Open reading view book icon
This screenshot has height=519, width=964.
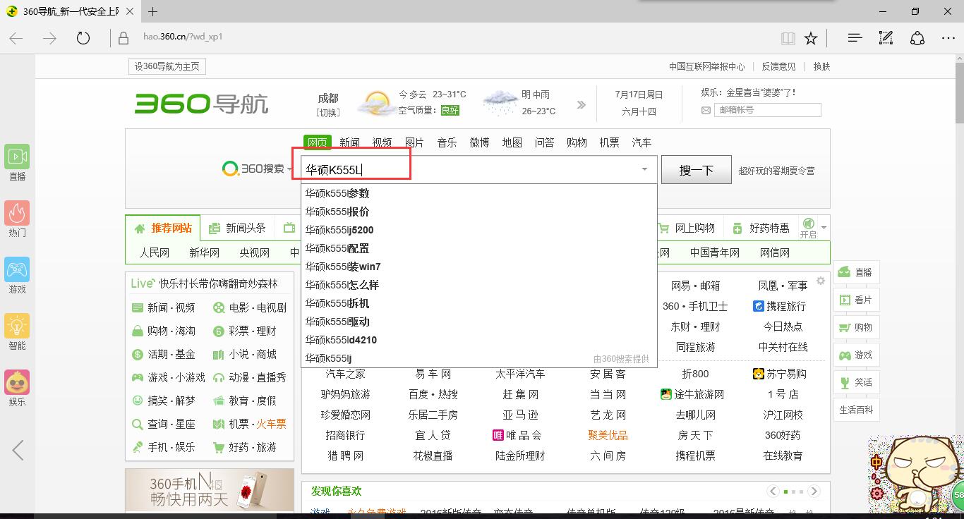tap(788, 38)
